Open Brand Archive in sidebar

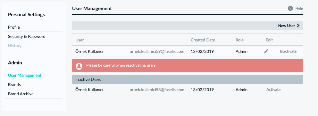click(x=21, y=94)
